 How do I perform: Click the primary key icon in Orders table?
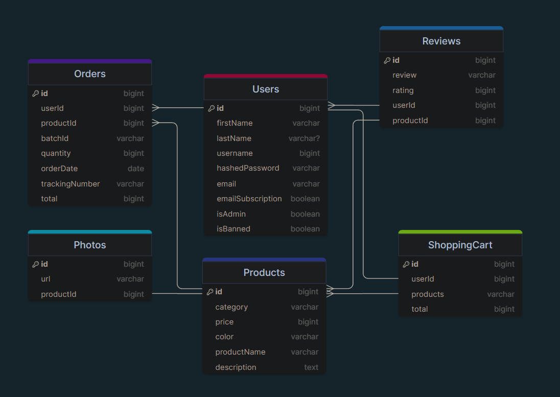click(36, 94)
